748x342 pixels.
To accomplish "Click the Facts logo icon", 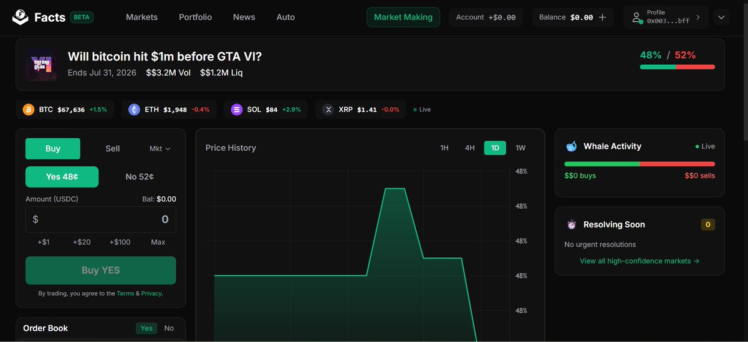I will click(x=20, y=17).
